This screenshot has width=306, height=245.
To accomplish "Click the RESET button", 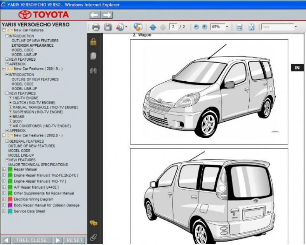I will 74,240.
